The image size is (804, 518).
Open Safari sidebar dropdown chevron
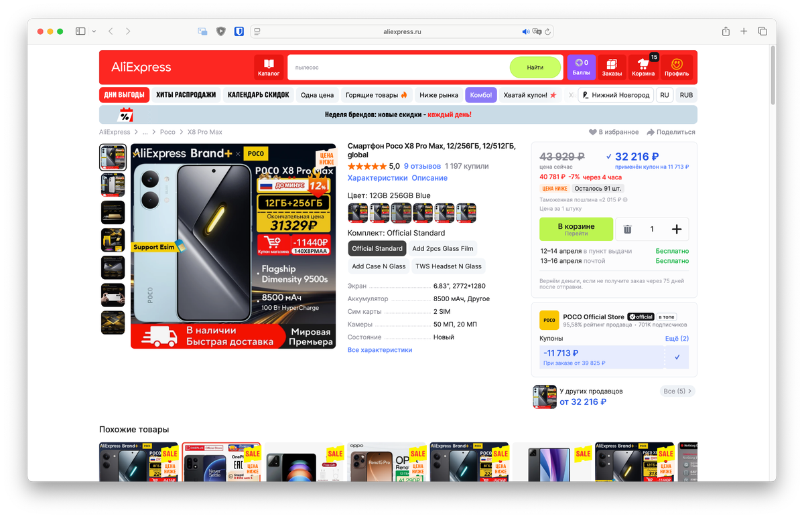94,31
